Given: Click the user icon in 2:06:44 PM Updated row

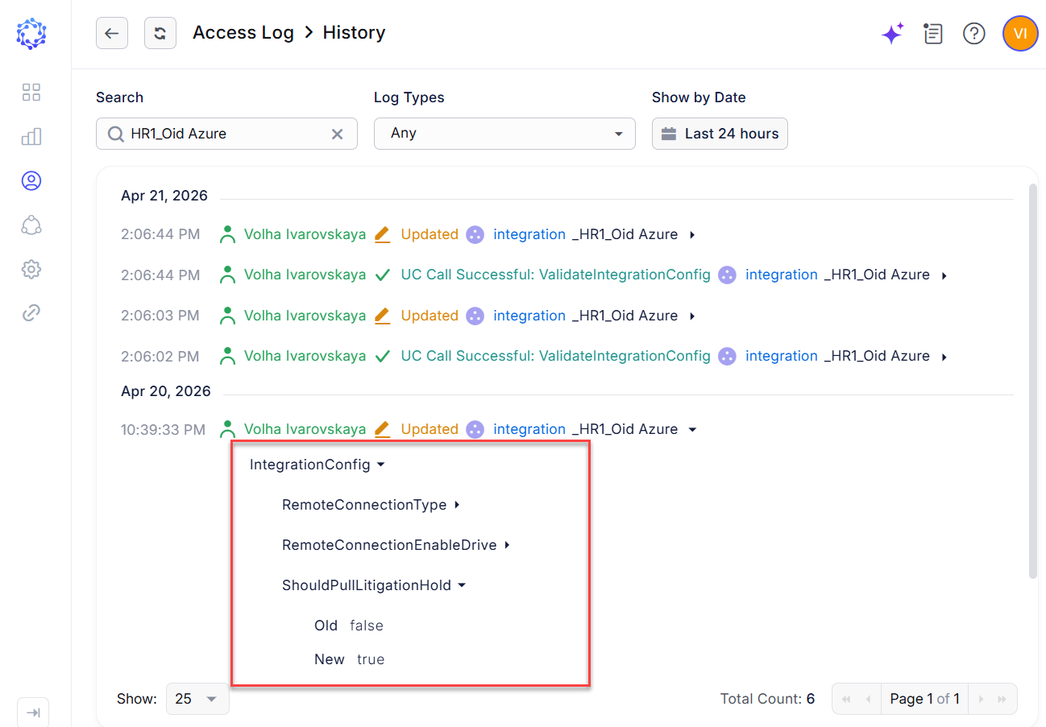Looking at the screenshot, I should [228, 234].
